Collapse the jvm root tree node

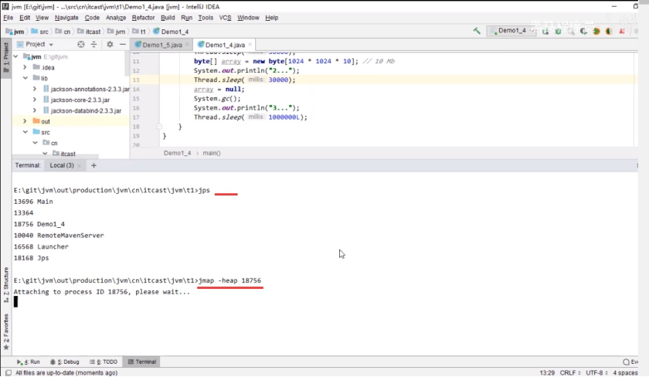[15, 56]
